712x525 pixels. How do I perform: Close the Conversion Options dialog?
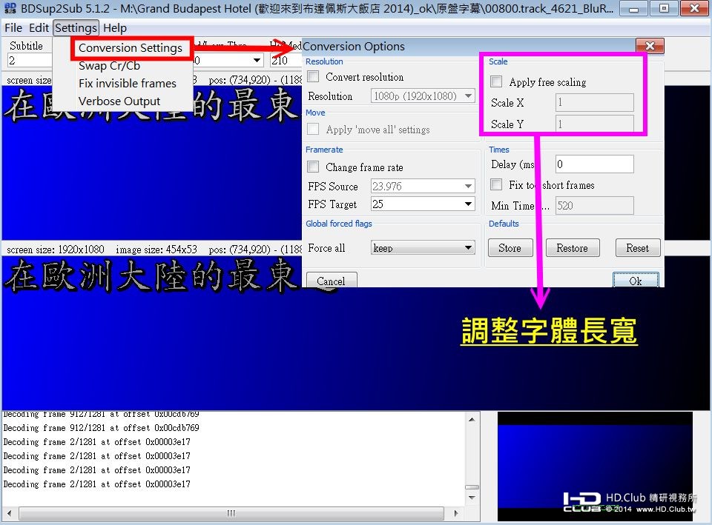pos(650,46)
